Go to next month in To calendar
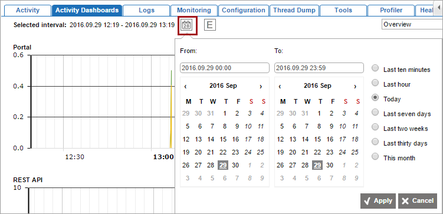Viewport: 443px width, 214px height. pos(355,86)
